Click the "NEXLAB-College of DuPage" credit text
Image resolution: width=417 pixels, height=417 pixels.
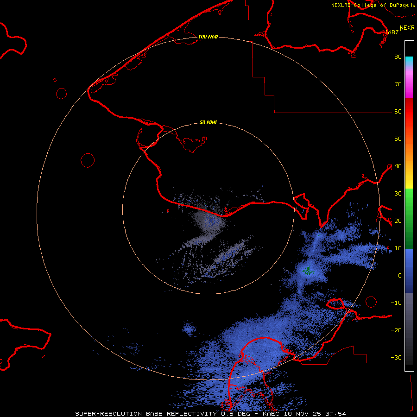tap(370, 5)
